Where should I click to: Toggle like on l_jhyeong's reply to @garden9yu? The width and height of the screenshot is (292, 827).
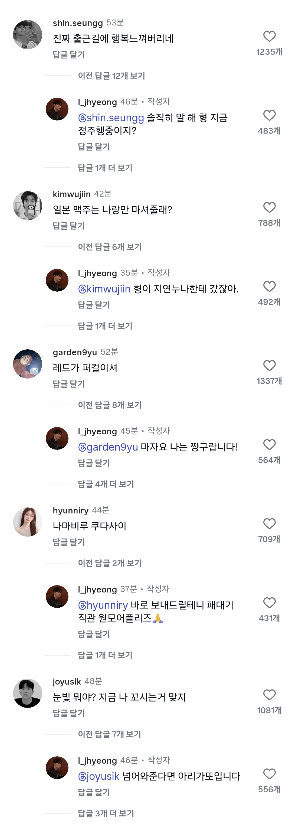click(269, 445)
